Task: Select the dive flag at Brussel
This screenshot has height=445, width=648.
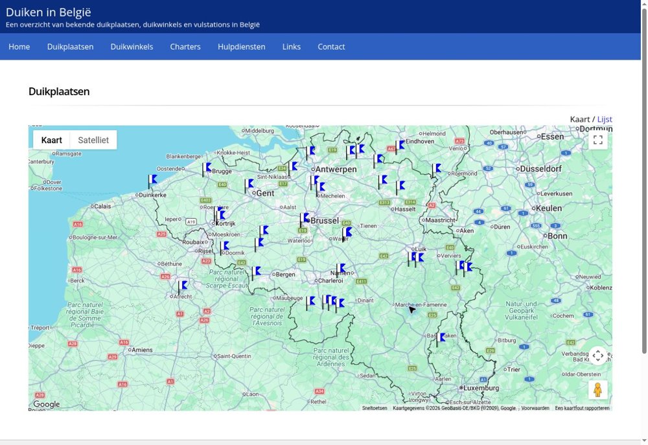Action: coord(304,220)
